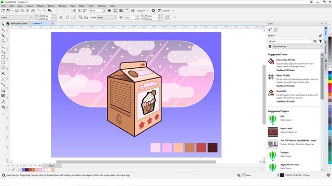Click the Save icon in the toolbar
This screenshot has height=186, width=332.
pos(17,10)
